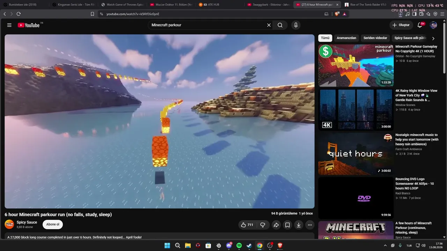The width and height of the screenshot is (447, 251).
Task: Open 'Nostalgic minecraft music' video title
Action: [x=417, y=139]
